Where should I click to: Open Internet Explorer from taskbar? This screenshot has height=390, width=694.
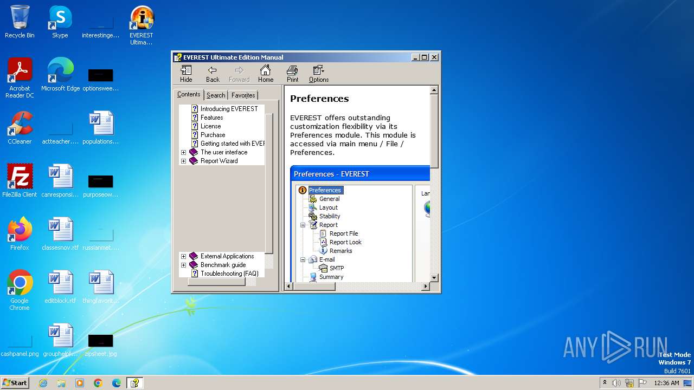pyautogui.click(x=43, y=383)
